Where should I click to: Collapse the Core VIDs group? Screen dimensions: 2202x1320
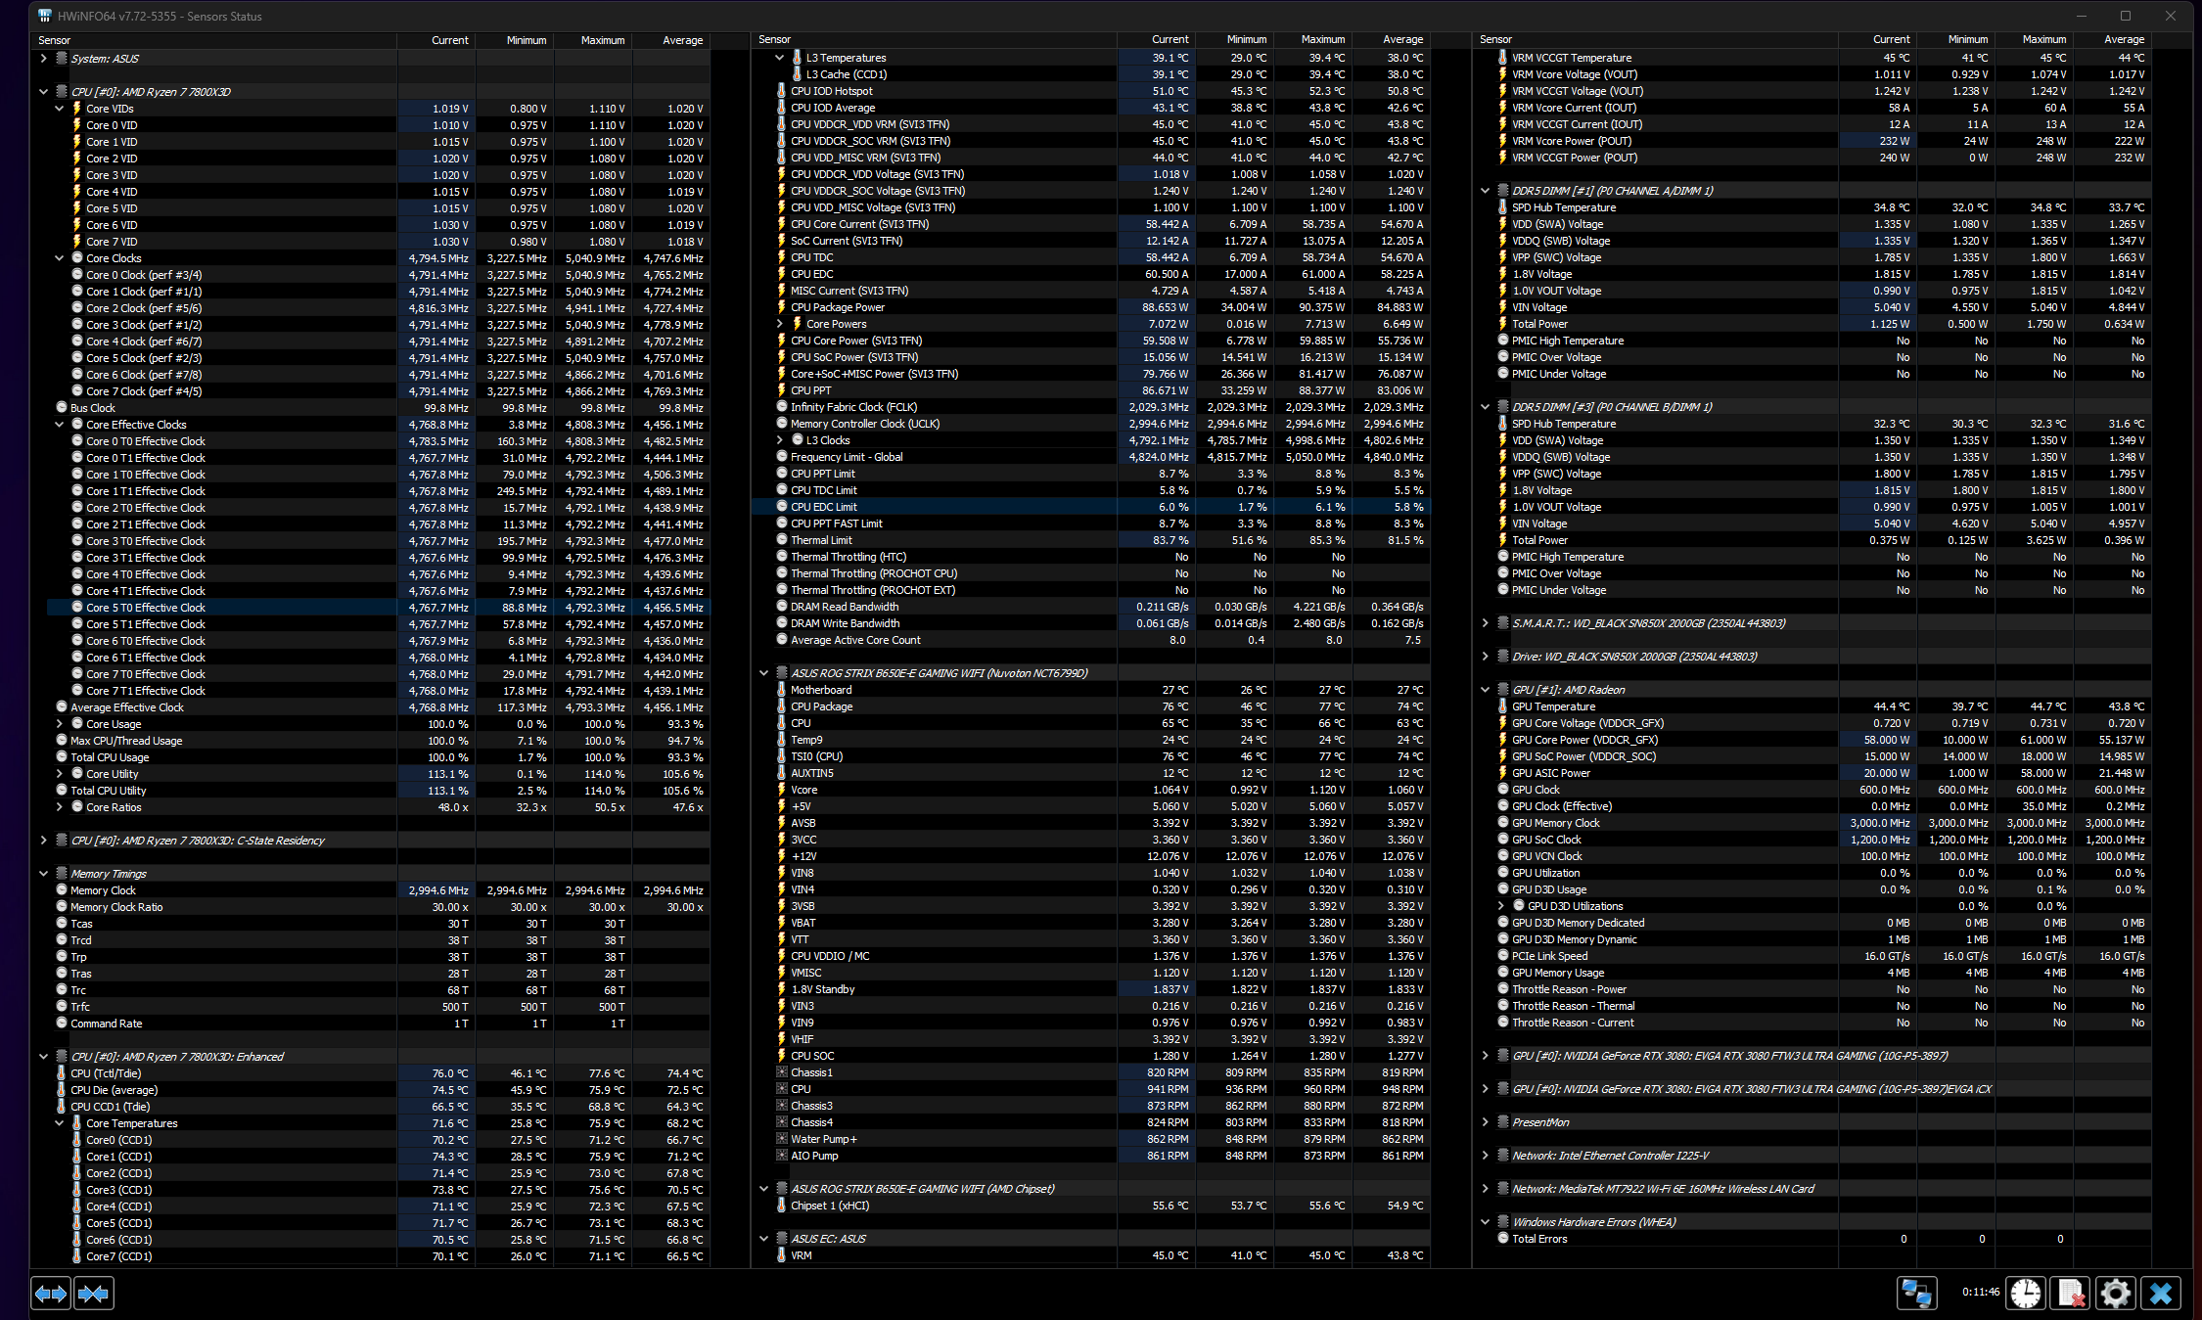tap(60, 109)
